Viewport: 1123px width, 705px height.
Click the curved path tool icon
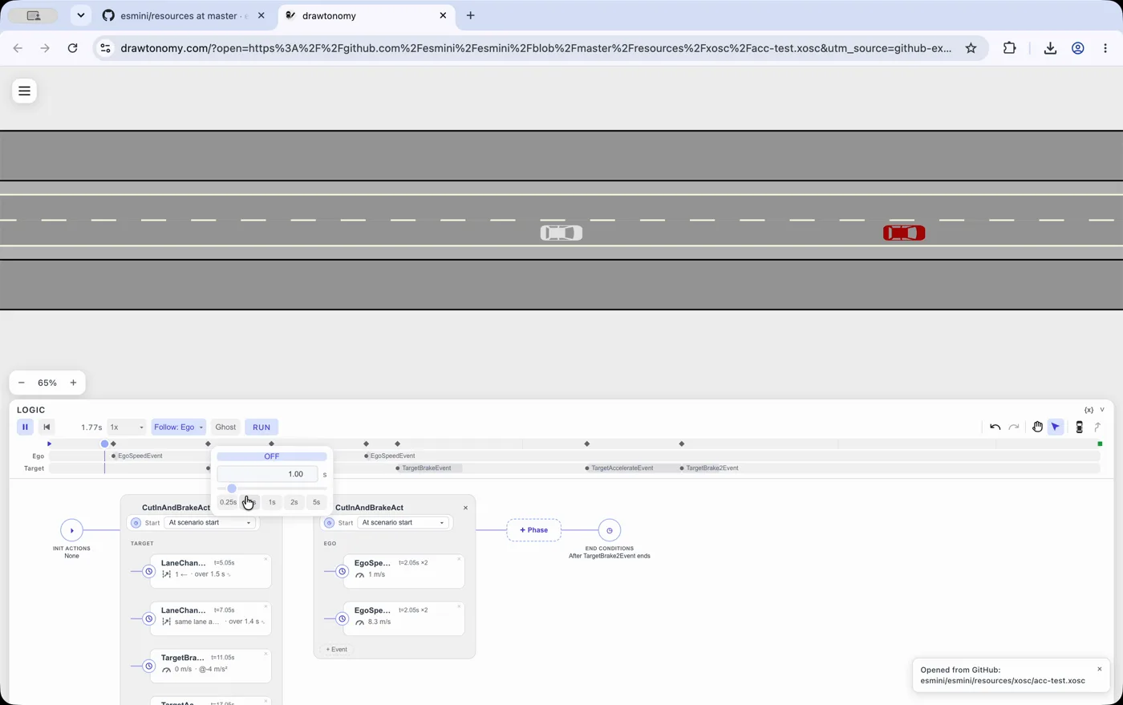click(x=1098, y=427)
